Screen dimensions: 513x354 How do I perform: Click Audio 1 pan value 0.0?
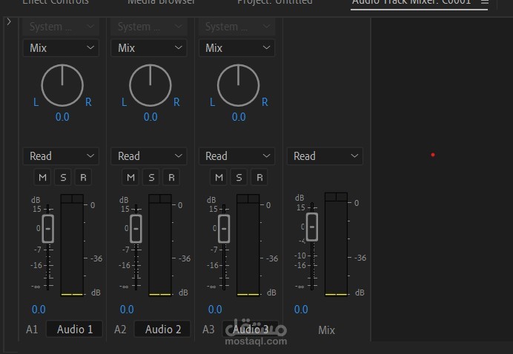click(62, 117)
